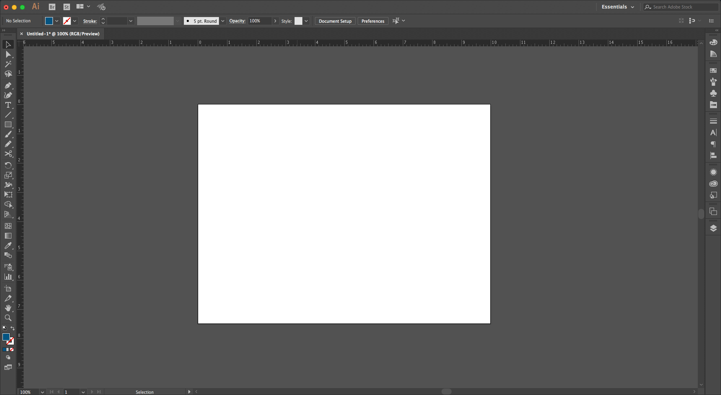Select the Type tool
The height and width of the screenshot is (395, 721).
pos(8,105)
